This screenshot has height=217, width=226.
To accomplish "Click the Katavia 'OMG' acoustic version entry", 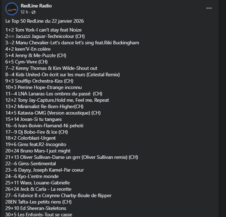I will click(x=53, y=113).
